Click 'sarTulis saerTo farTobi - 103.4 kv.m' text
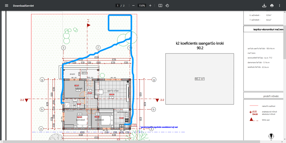Viewport: 286px width, 143px height. [x=261, y=49]
